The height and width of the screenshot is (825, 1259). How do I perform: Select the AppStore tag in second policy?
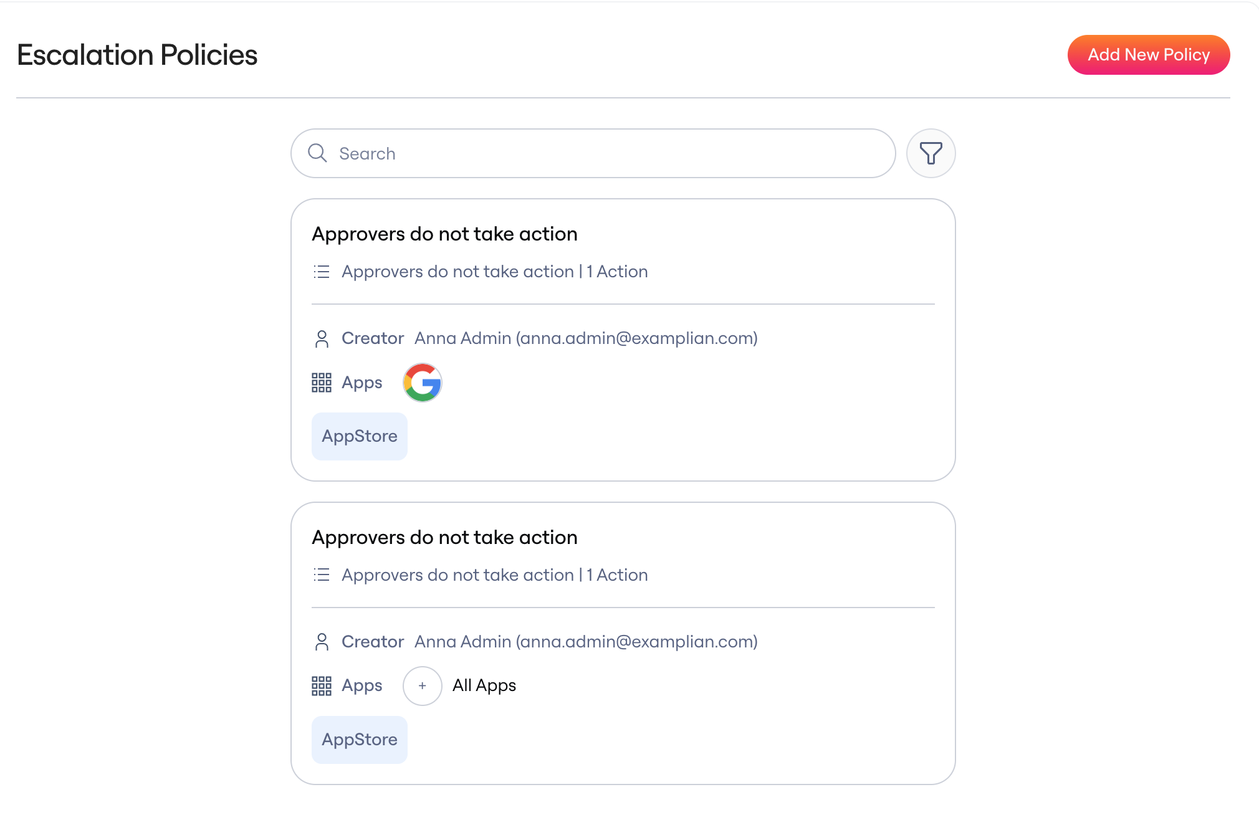(x=360, y=740)
